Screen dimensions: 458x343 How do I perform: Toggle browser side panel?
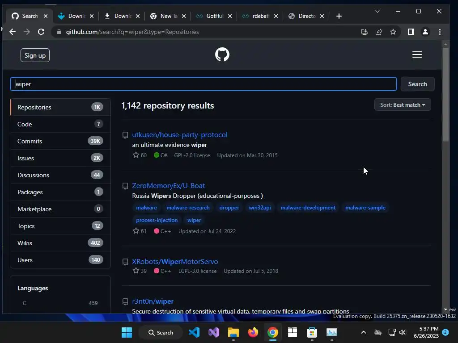click(x=411, y=32)
